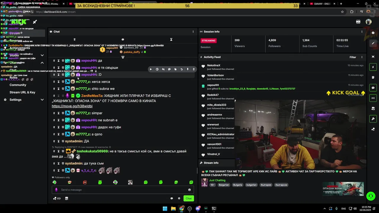Click username ZenReMasTa in chat
This screenshot has height=213, width=379.
pos(92,96)
